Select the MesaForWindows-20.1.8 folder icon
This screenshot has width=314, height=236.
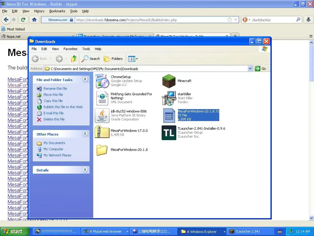[102, 150]
